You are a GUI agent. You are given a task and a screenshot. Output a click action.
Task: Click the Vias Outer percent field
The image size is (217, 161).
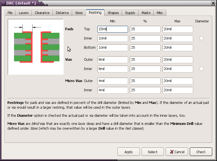[145, 60]
